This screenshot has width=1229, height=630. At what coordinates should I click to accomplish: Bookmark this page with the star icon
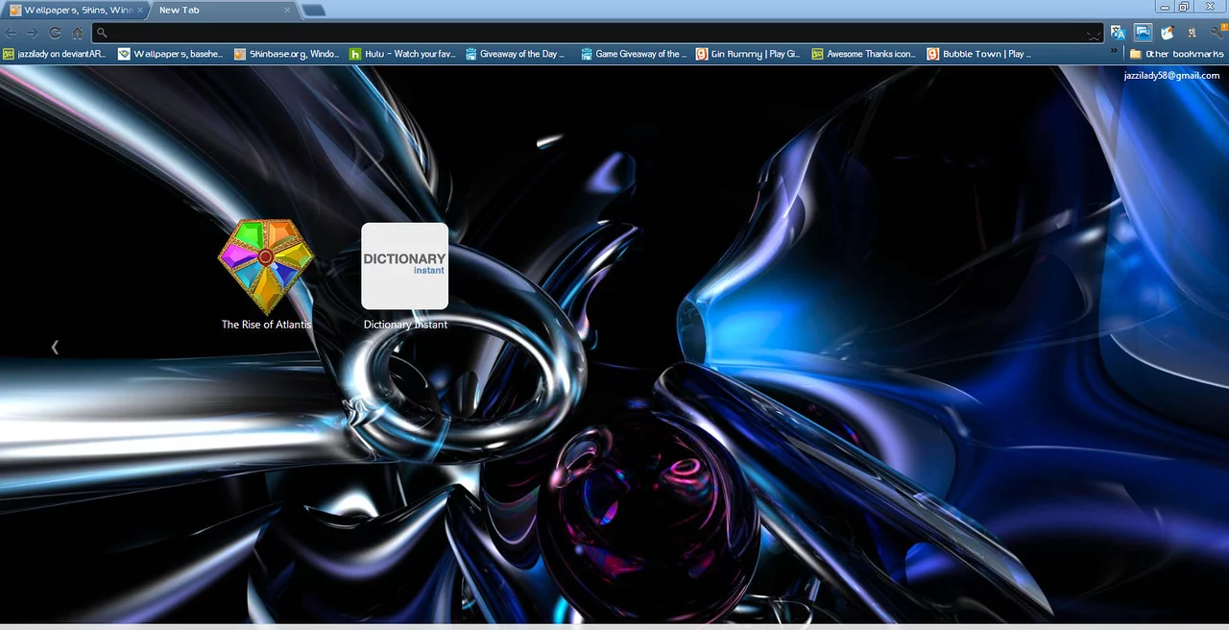point(1093,34)
